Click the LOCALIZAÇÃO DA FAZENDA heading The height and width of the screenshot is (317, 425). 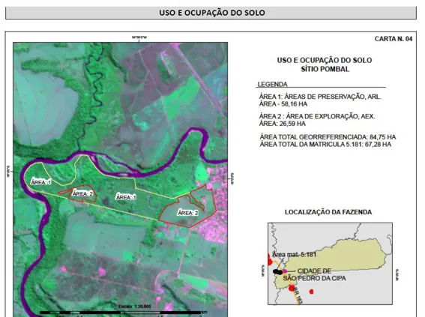tap(328, 212)
